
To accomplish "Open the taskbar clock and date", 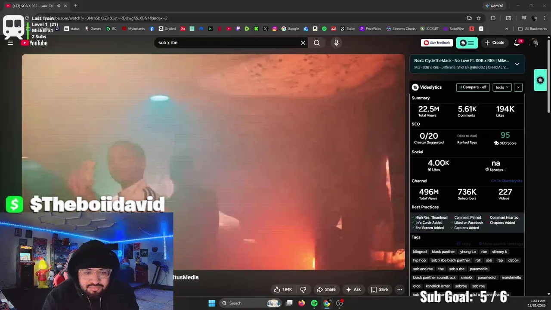I will tap(538, 303).
